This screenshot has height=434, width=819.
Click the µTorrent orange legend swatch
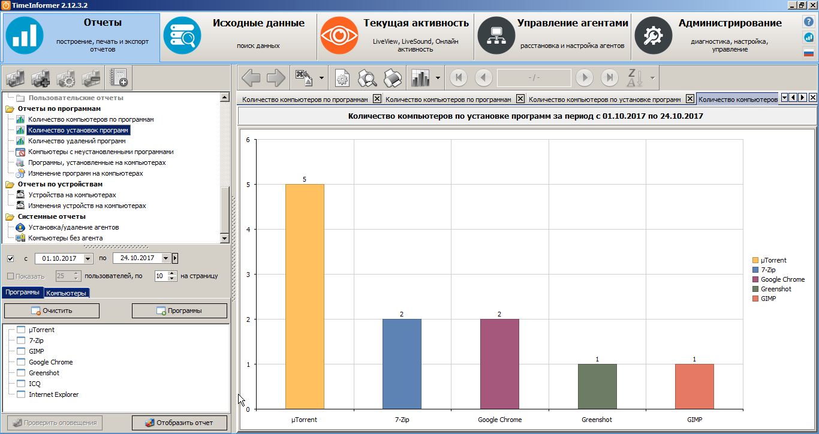click(x=755, y=260)
